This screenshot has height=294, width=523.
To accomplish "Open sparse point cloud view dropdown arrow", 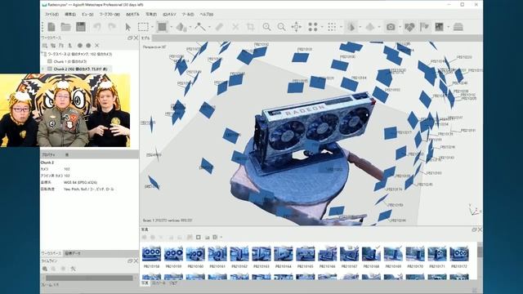I will click(322, 27).
